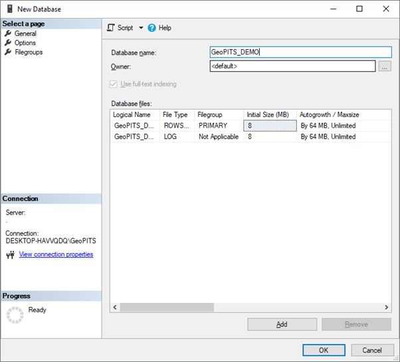Click the Script toolbar label
Image resolution: width=400 pixels, height=362 pixels.
click(126, 28)
